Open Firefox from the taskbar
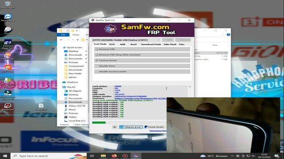Image resolution: width=284 pixels, height=159 pixels. pyautogui.click(x=114, y=156)
